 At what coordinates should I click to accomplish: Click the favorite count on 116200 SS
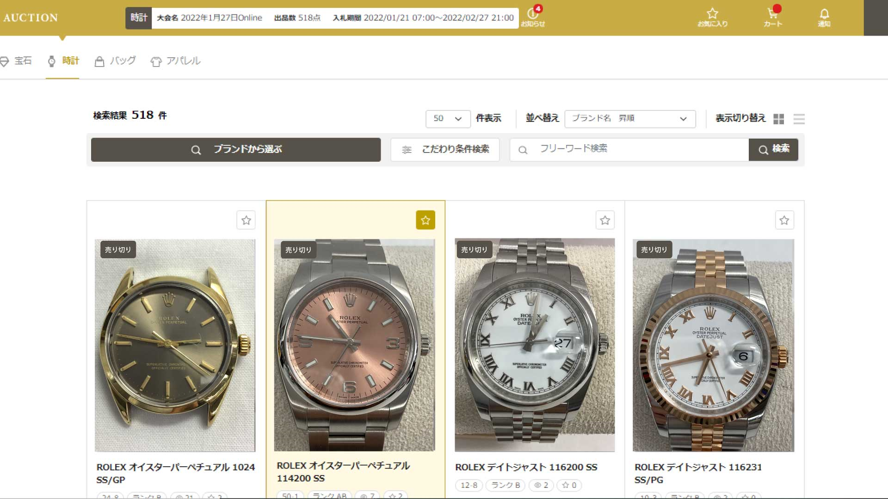[569, 485]
